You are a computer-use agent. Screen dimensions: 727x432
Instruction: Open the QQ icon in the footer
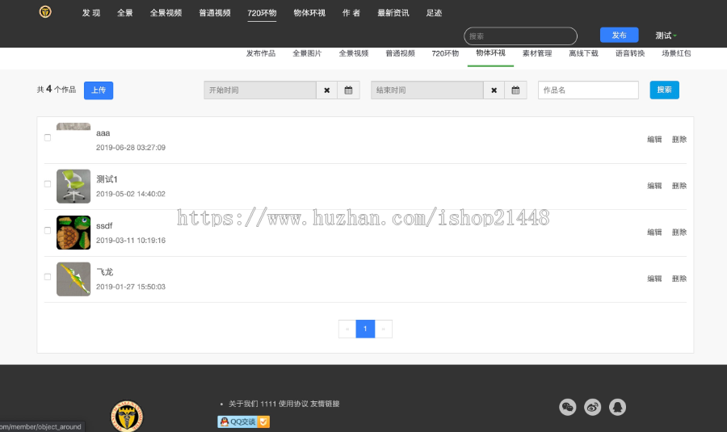click(618, 407)
